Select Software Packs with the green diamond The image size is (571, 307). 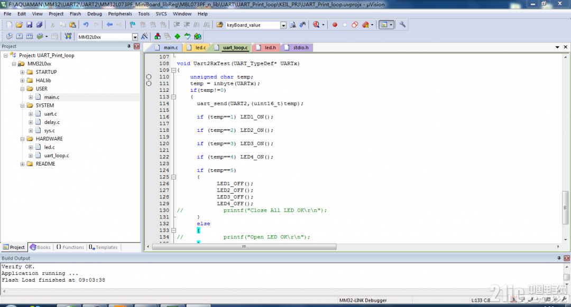(177, 36)
